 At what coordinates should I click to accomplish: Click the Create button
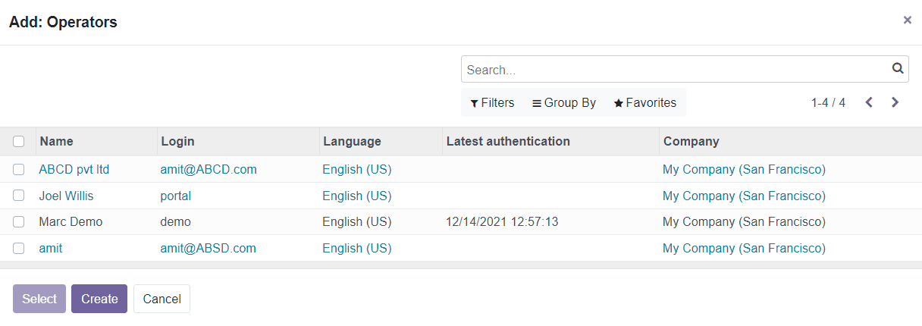click(x=99, y=299)
